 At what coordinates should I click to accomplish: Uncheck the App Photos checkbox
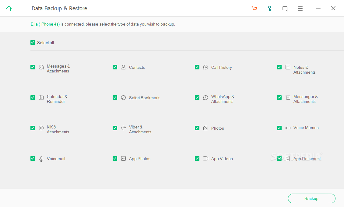tap(115, 158)
